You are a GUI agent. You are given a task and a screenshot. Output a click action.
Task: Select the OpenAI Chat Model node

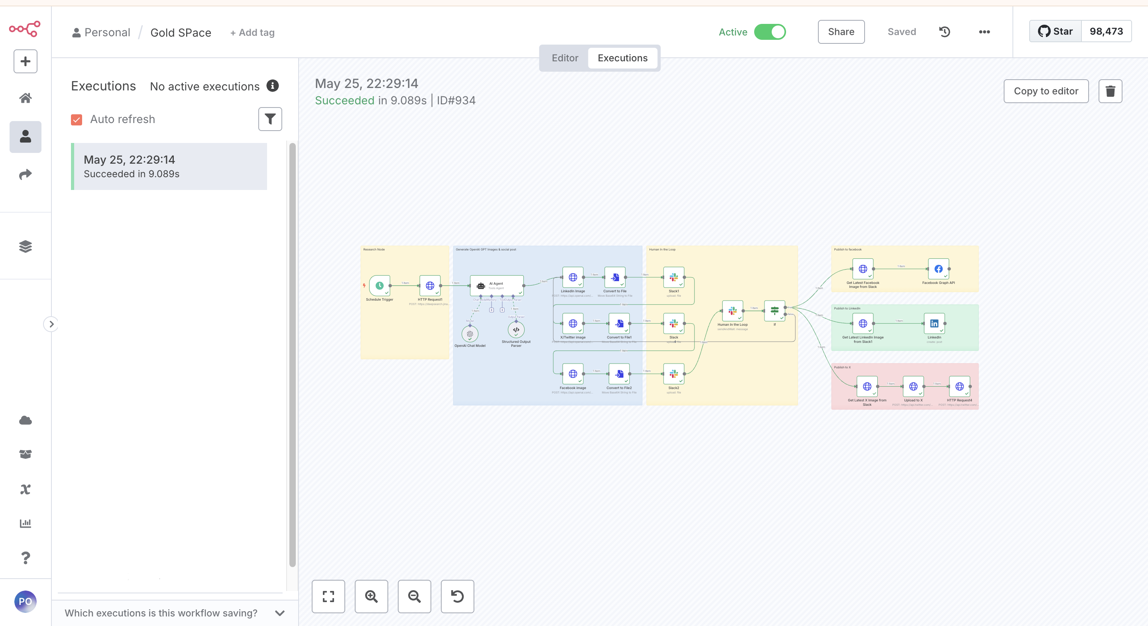click(470, 333)
